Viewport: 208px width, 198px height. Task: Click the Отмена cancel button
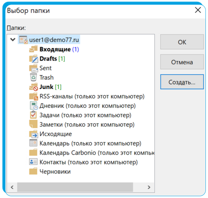pos(182,62)
